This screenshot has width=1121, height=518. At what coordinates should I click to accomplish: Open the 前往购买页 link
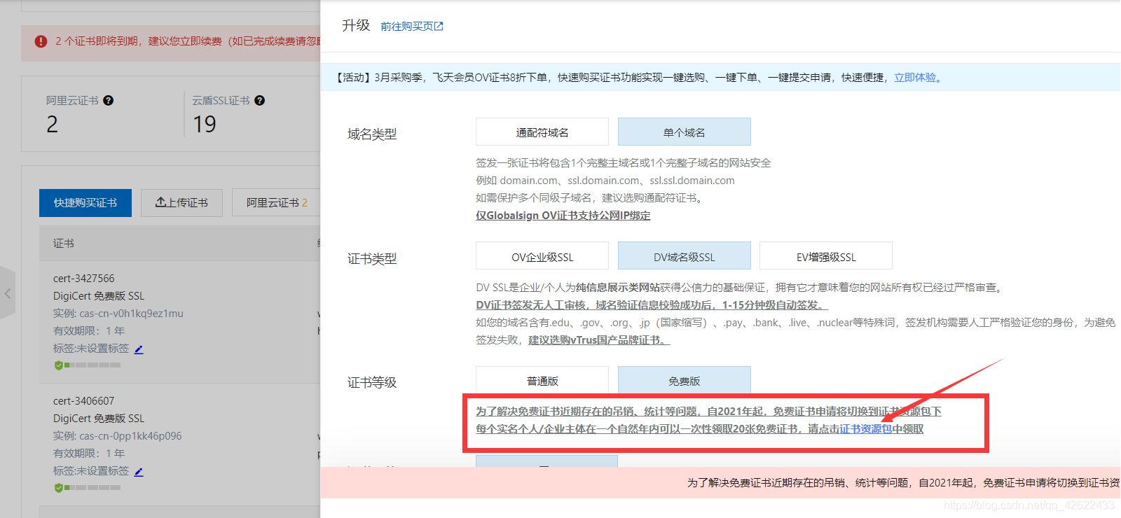(411, 27)
